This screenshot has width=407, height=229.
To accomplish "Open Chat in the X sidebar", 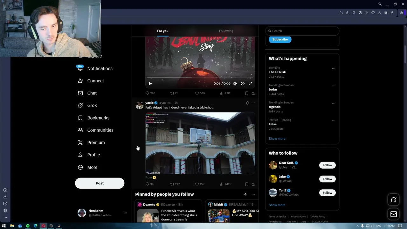I will tap(87, 93).
